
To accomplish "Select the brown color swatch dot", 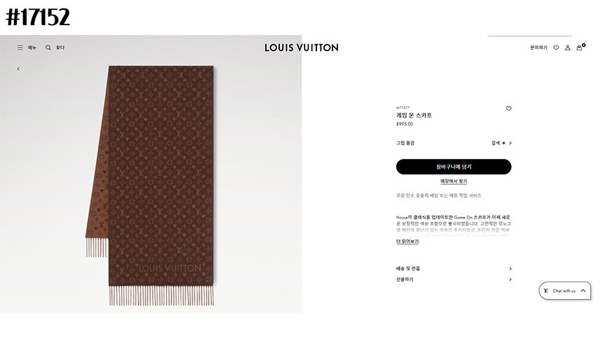I will pyautogui.click(x=504, y=143).
